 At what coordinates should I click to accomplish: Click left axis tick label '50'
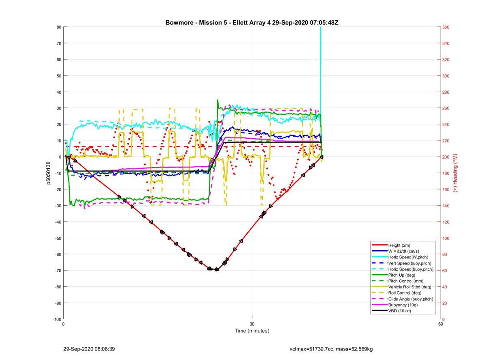59,76
